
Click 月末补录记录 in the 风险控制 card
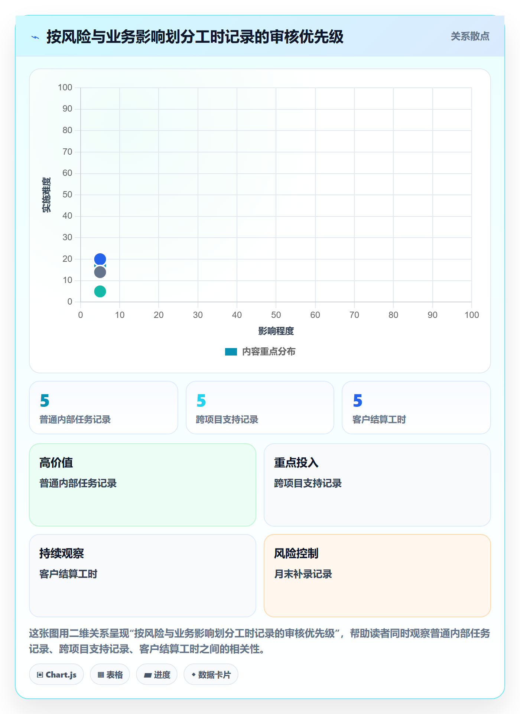[303, 574]
